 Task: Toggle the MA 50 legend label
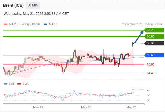53,24
